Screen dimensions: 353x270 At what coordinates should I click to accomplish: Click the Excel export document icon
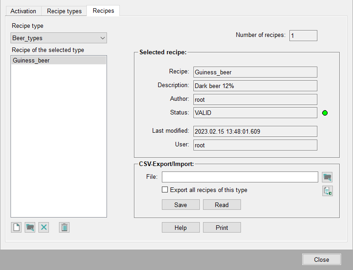tap(327, 191)
